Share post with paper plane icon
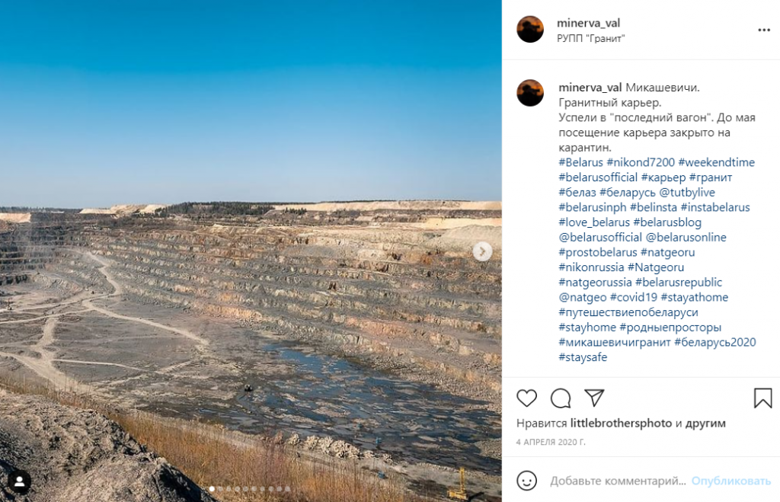Image resolution: width=780 pixels, height=502 pixels. [594, 398]
